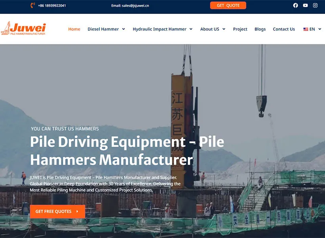Click the sales@jsjuwei.cn email address
The height and width of the screenshot is (238, 325).
(135, 6)
